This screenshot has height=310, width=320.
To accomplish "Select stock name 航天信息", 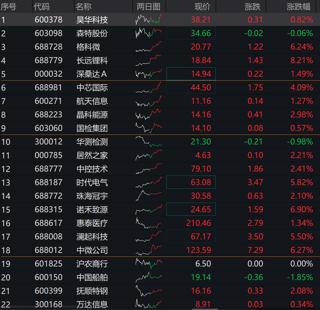I will click(92, 101).
